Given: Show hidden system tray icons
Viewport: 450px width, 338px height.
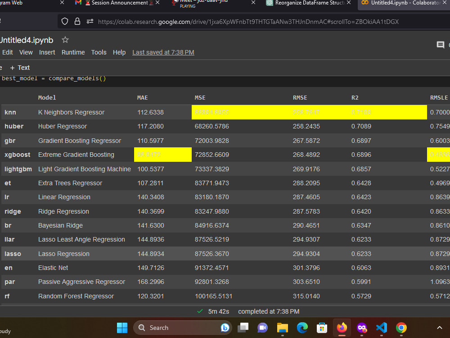Looking at the screenshot, I should (x=439, y=328).
